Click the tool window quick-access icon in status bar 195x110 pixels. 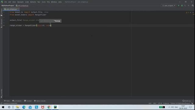pos(2,103)
